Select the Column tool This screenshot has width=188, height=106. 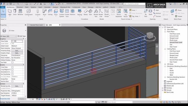[x=38, y=12]
